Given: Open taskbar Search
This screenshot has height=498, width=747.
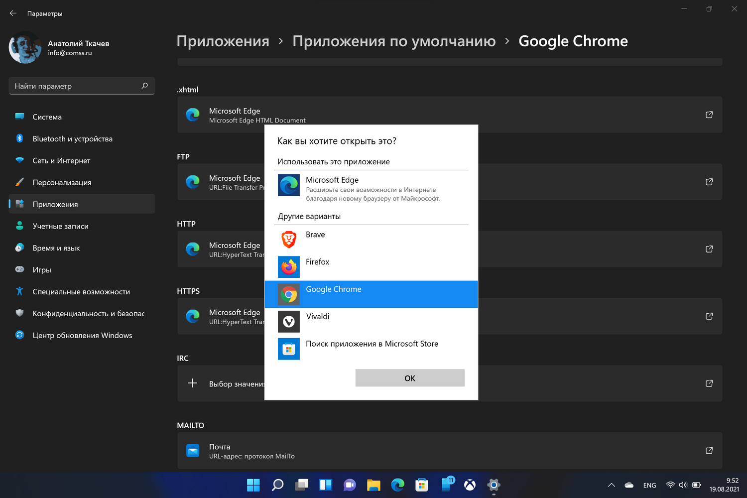Looking at the screenshot, I should click(x=277, y=485).
